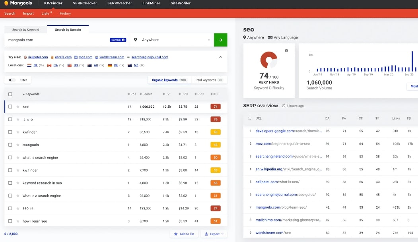Click the wordstream.com favicon

[97, 57]
